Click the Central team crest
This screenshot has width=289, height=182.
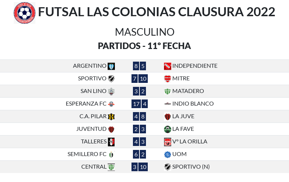click(x=111, y=167)
